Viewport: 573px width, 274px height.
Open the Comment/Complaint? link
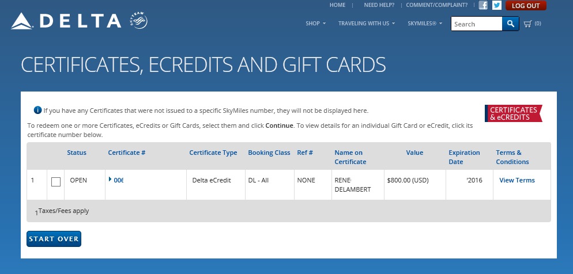[436, 5]
